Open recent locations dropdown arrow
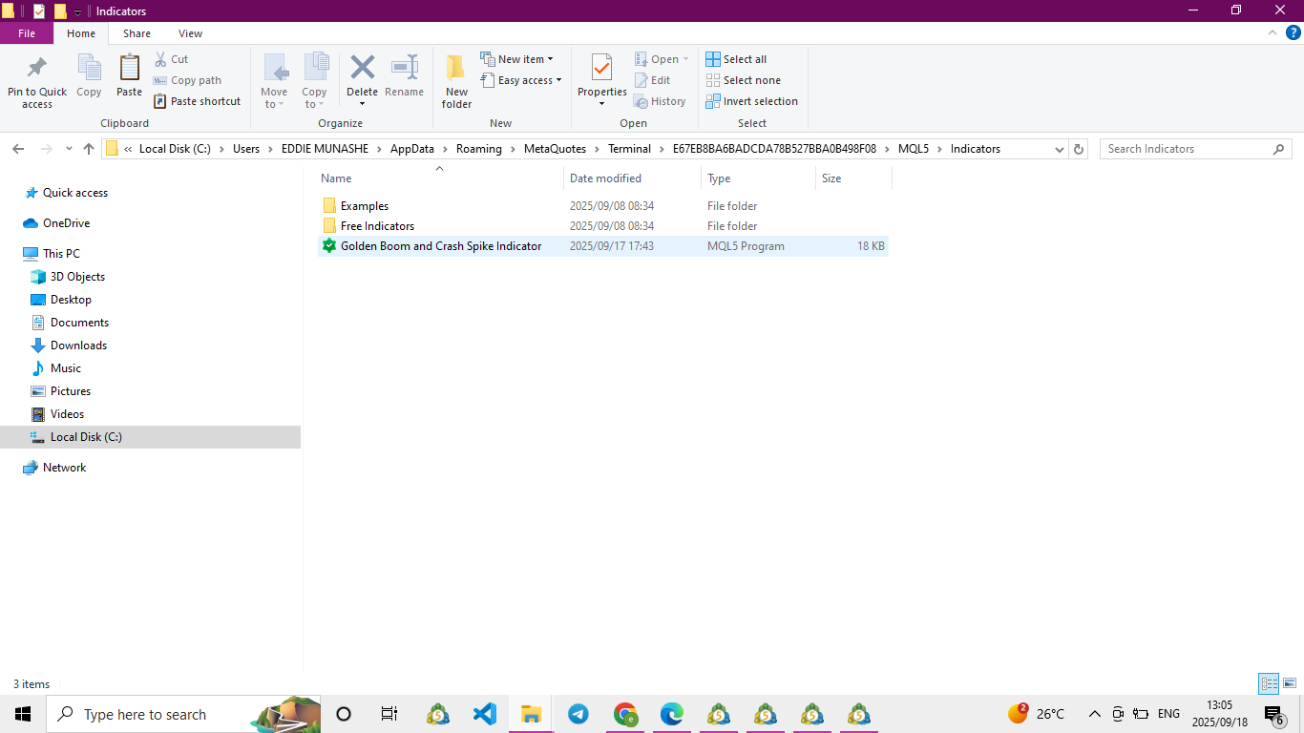The width and height of the screenshot is (1304, 733). point(69,149)
